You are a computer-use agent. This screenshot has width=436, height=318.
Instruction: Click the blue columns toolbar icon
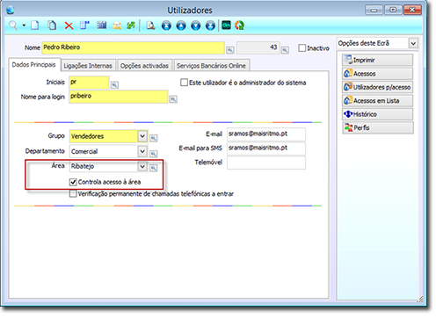(x=84, y=25)
